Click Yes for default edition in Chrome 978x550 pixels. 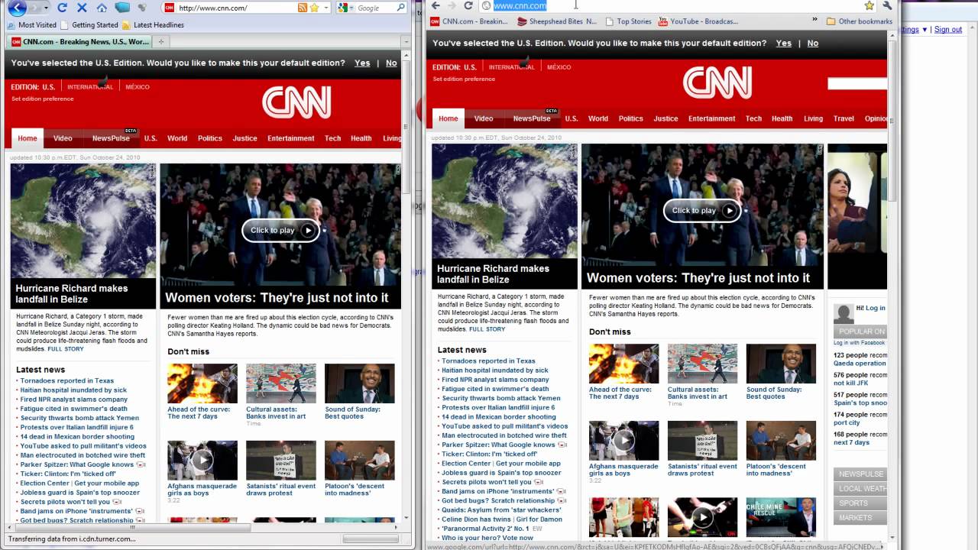pyautogui.click(x=784, y=44)
